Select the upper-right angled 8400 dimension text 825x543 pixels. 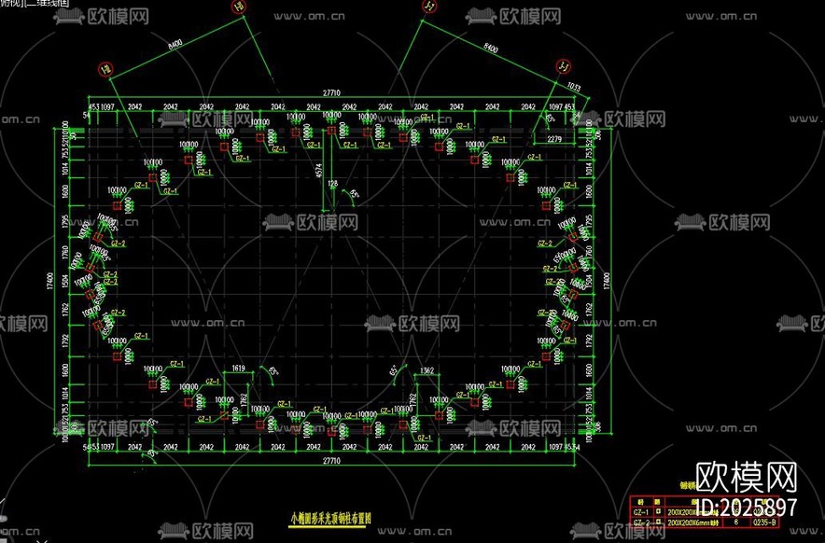490,48
